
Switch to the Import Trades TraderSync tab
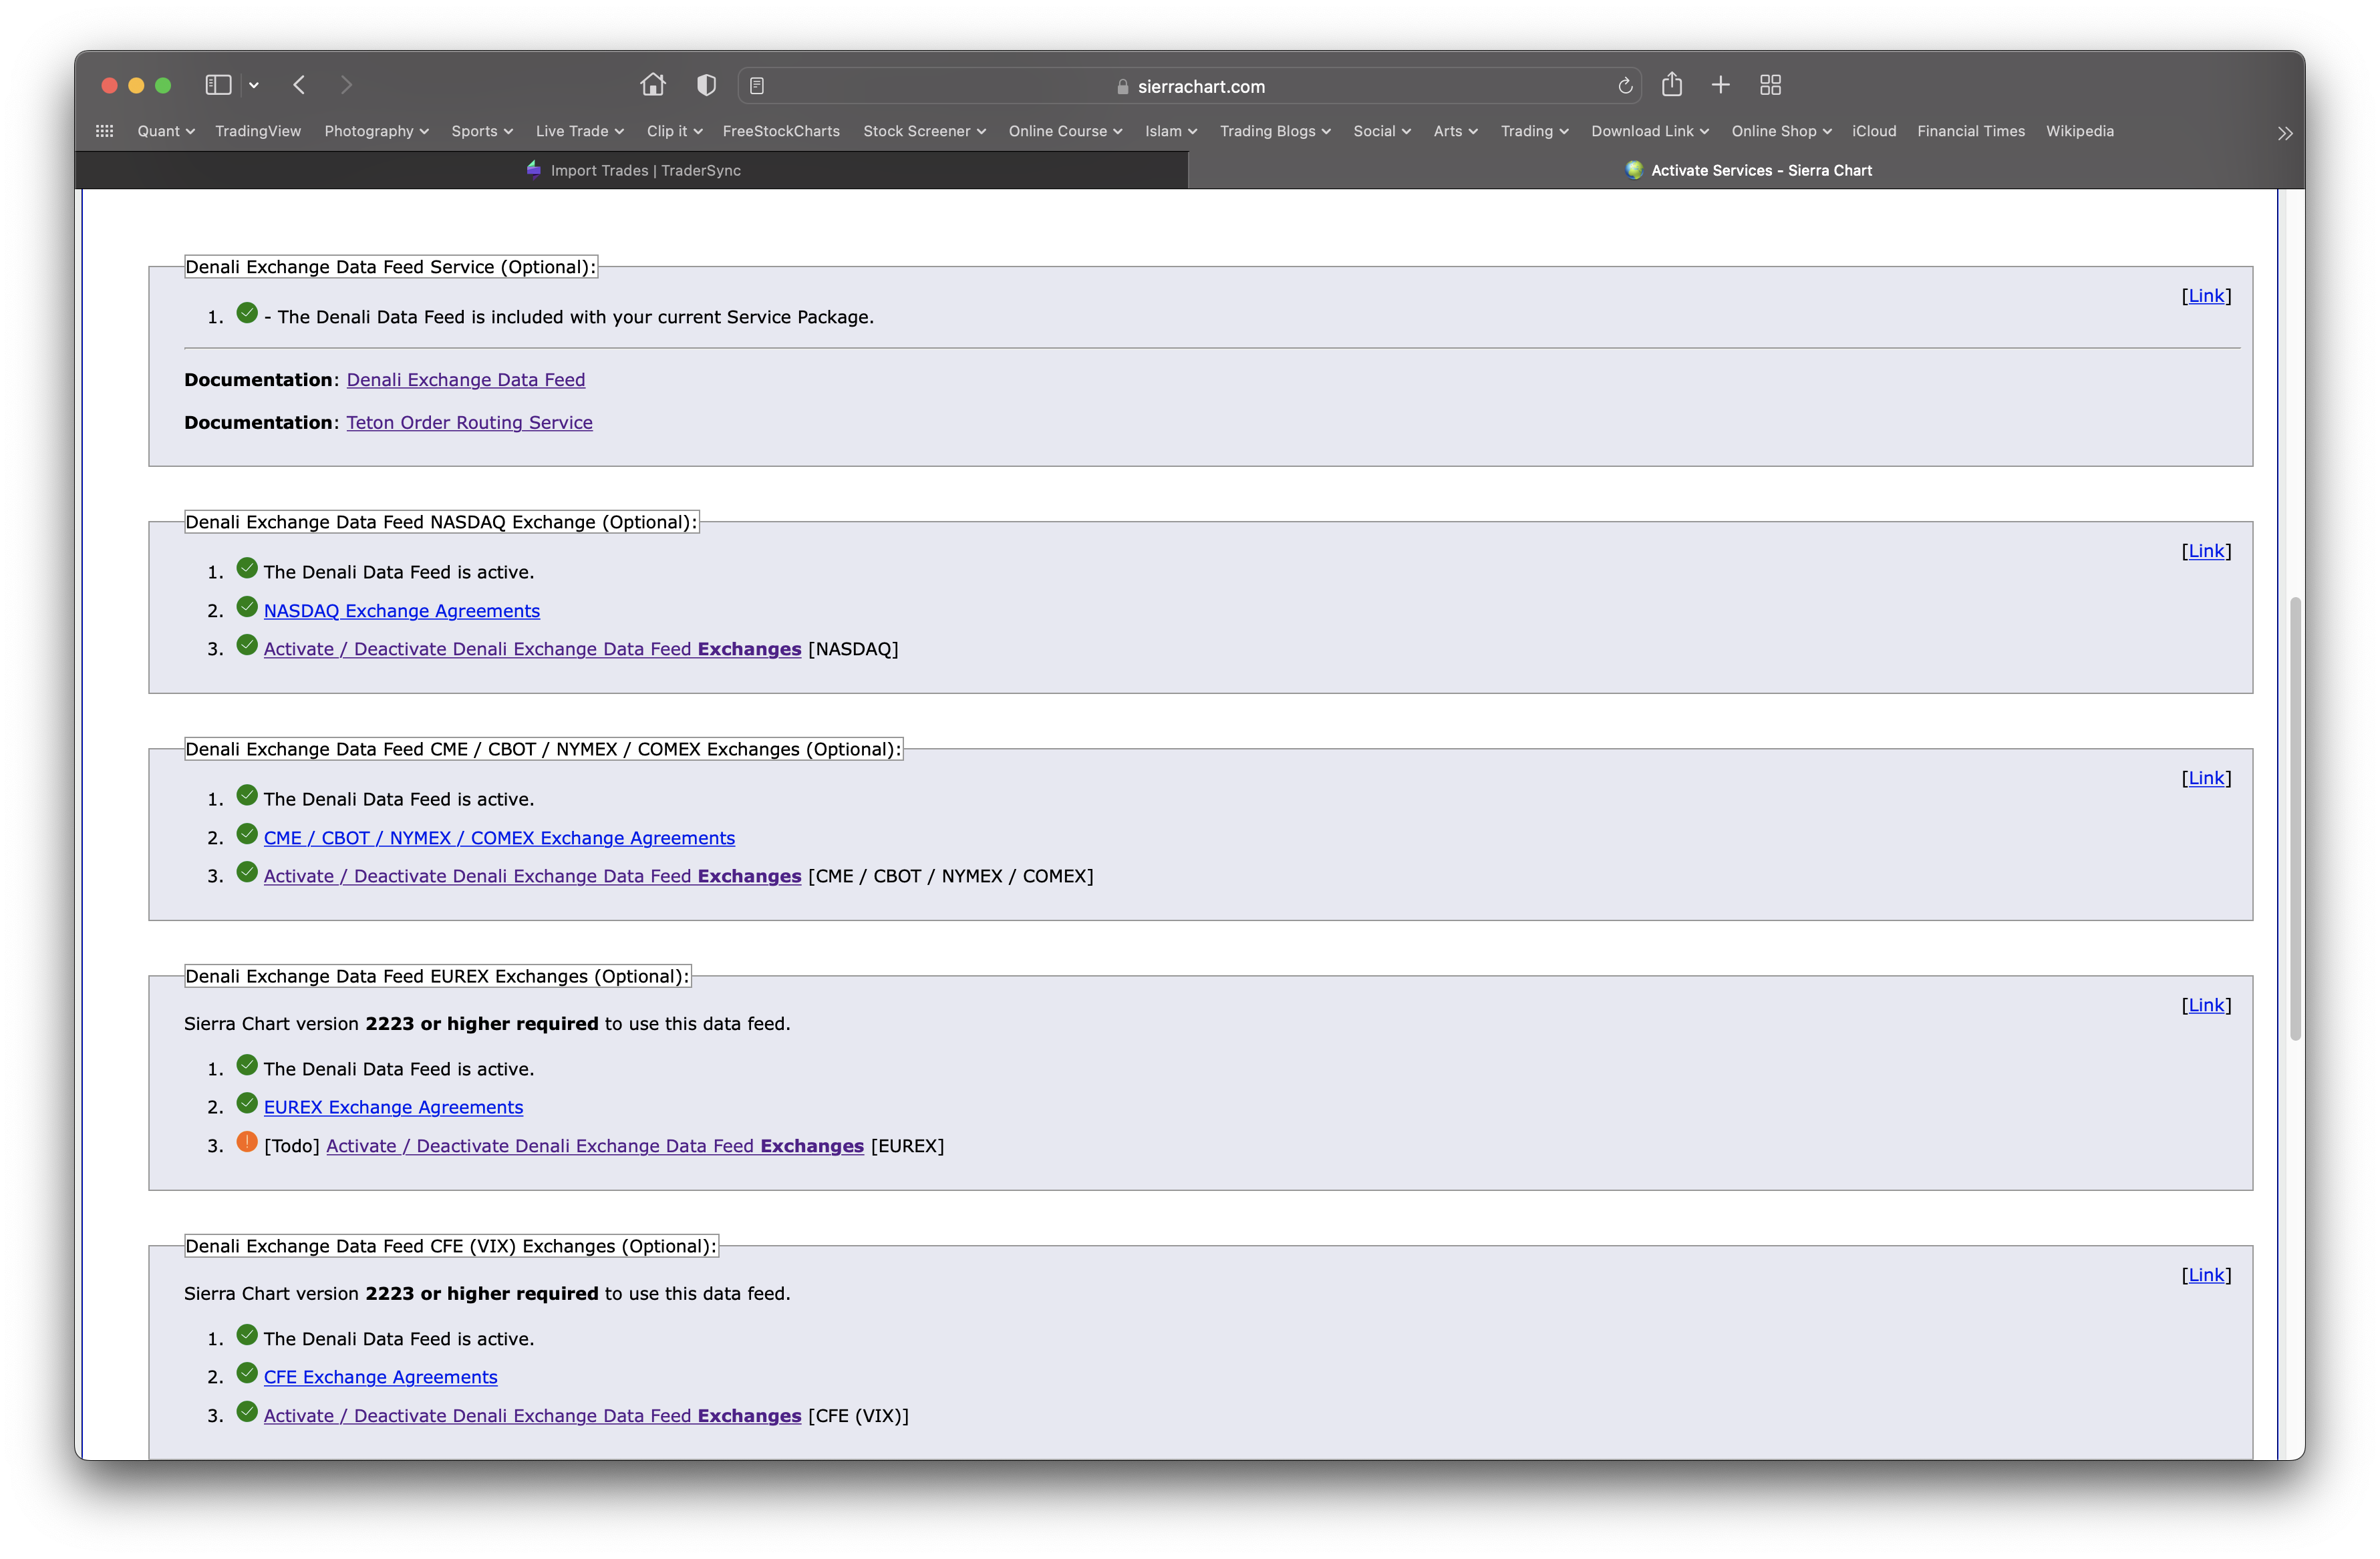tap(632, 170)
